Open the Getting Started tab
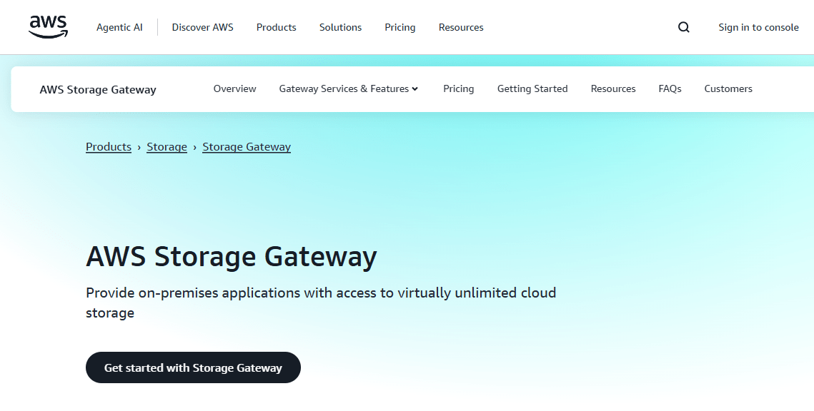Image resolution: width=814 pixels, height=411 pixels. click(532, 89)
